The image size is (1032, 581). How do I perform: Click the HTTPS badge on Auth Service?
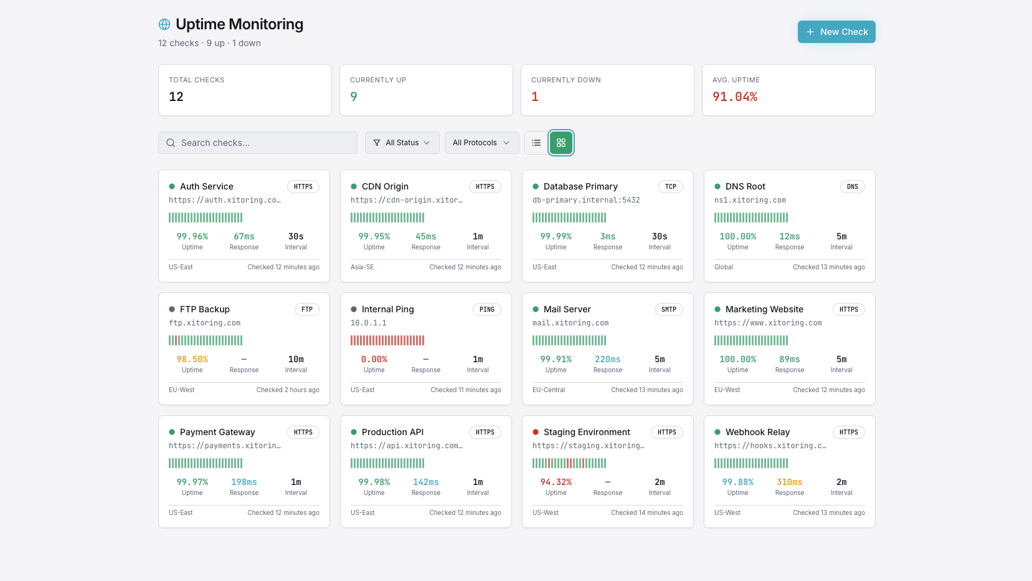click(x=303, y=186)
